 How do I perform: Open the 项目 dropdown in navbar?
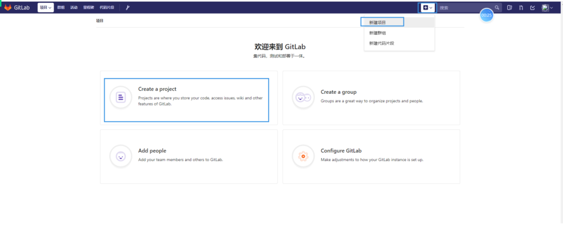pyautogui.click(x=45, y=7)
